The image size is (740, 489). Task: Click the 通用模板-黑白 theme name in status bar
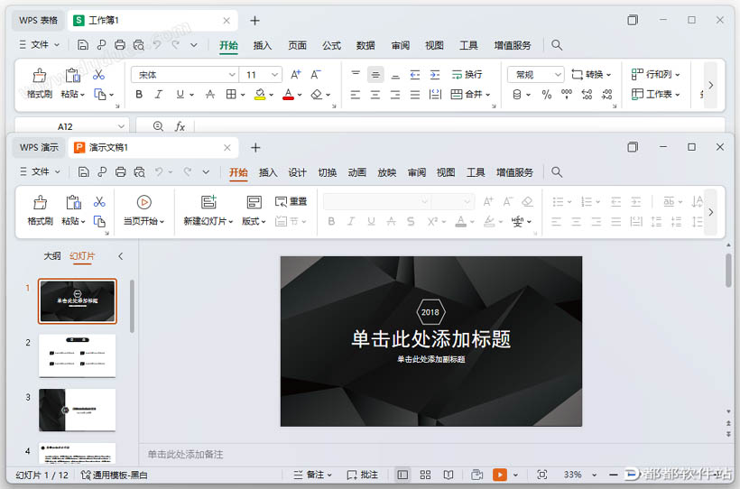click(x=115, y=475)
